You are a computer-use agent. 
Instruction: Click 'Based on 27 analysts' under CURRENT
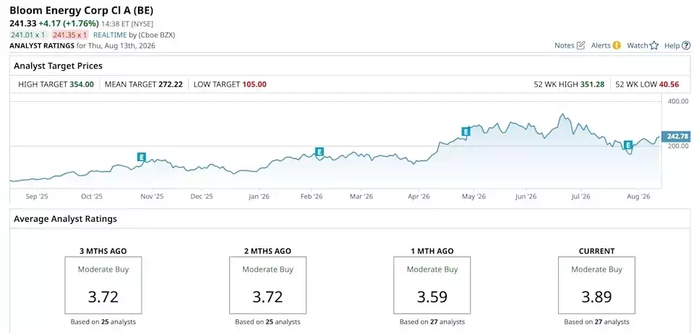click(596, 322)
